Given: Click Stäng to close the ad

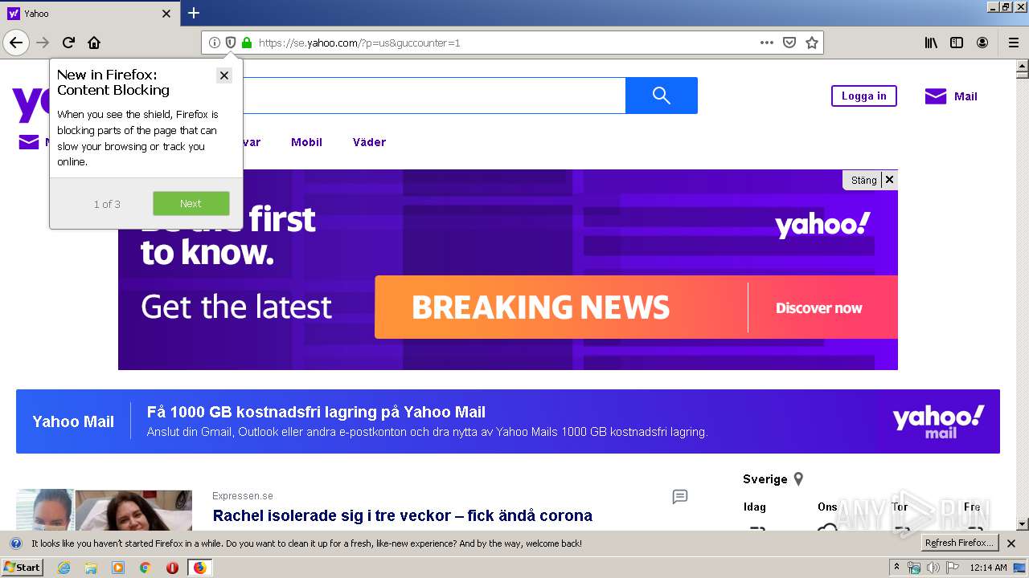Looking at the screenshot, I should click(863, 180).
